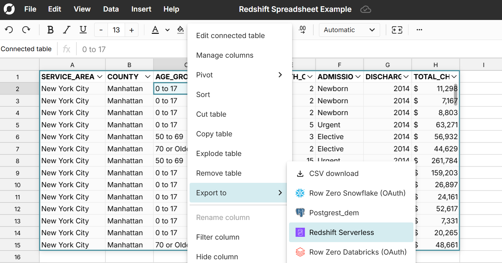Click the merge cells icon
Image resolution: width=502 pixels, height=263 pixels.
point(397,30)
